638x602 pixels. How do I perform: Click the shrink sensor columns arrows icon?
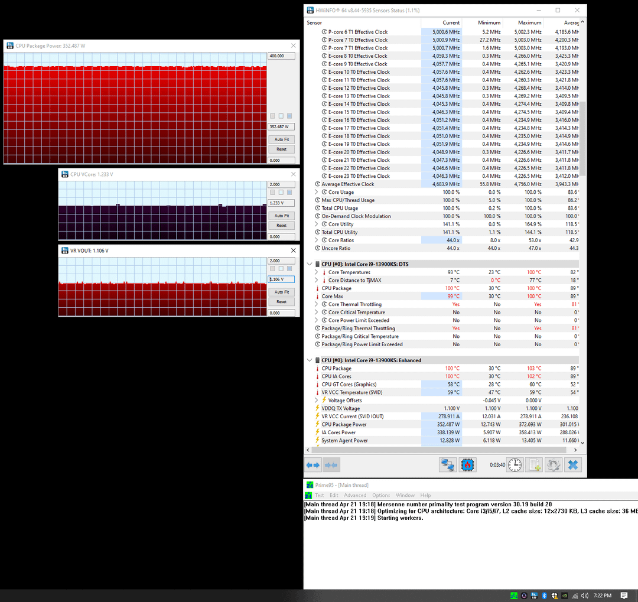331,465
